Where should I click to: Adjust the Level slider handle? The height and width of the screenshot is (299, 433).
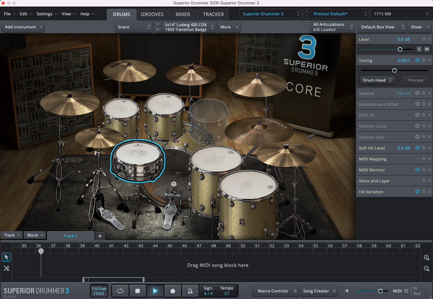coord(400,50)
